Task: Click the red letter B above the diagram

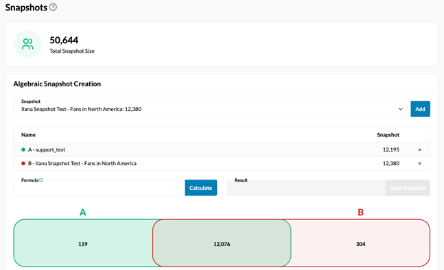Action: [x=360, y=212]
